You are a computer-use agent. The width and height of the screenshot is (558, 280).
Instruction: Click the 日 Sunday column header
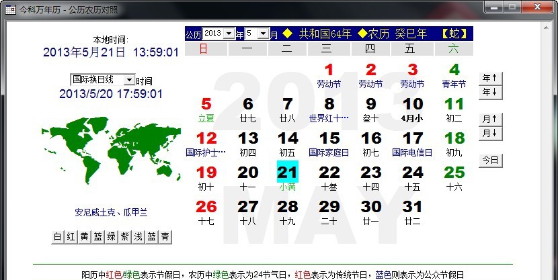pyautogui.click(x=206, y=48)
